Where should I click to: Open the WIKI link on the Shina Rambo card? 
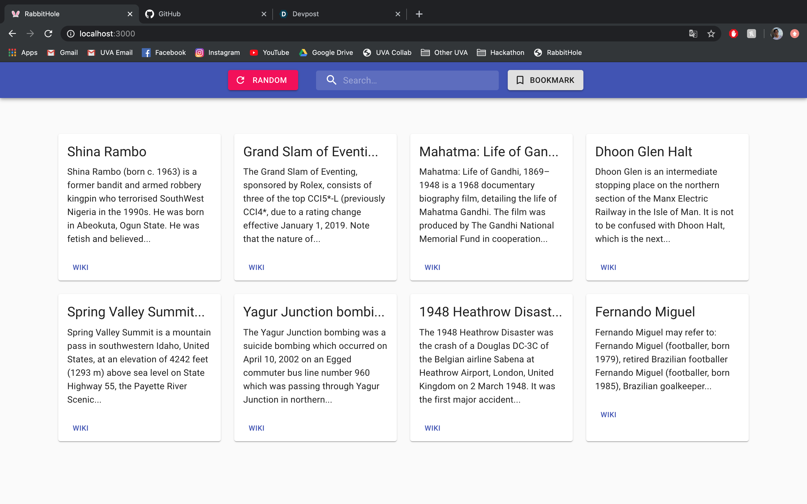80,267
